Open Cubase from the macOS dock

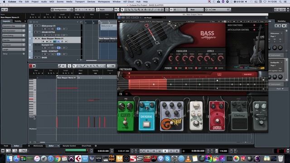(78, 158)
